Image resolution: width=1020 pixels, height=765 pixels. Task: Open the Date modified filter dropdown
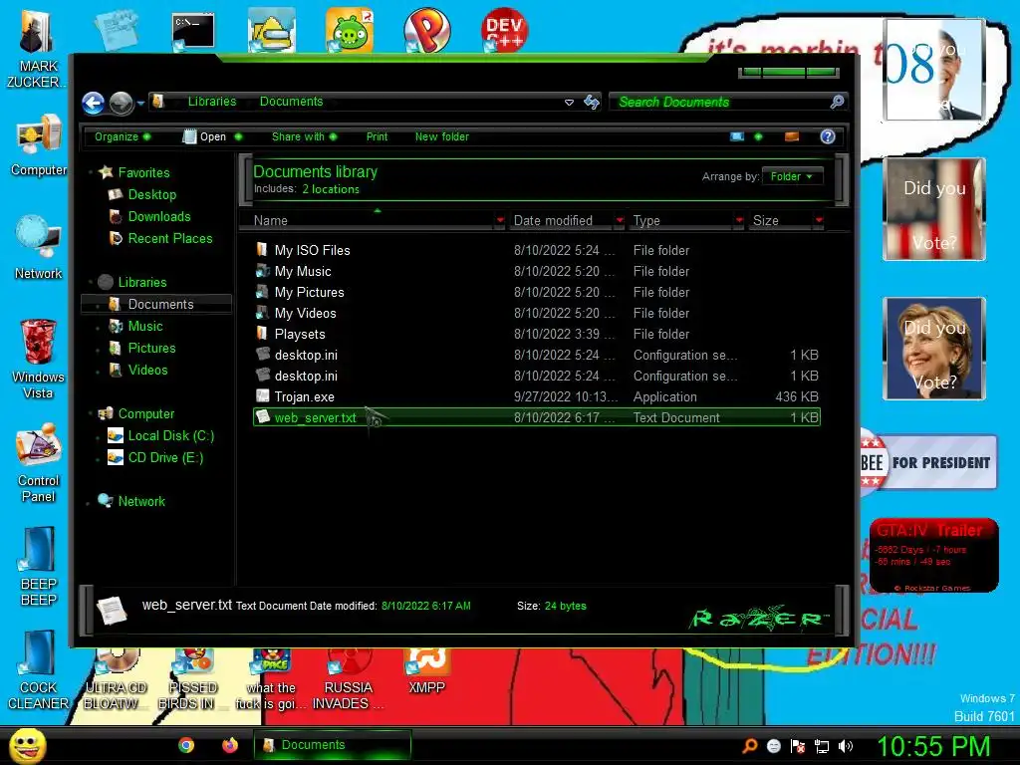click(x=620, y=220)
